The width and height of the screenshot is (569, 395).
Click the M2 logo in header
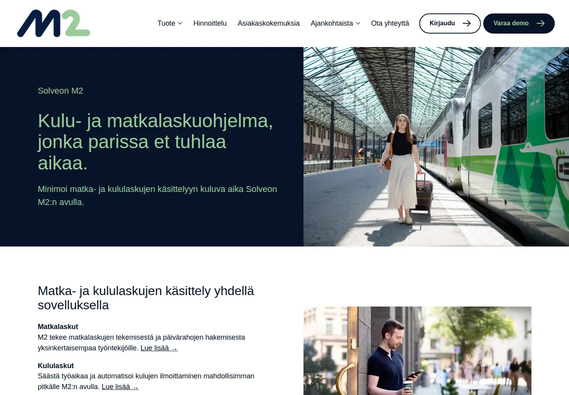(54, 23)
